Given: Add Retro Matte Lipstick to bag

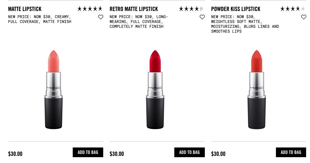Looking at the screenshot, I should [x=189, y=152].
